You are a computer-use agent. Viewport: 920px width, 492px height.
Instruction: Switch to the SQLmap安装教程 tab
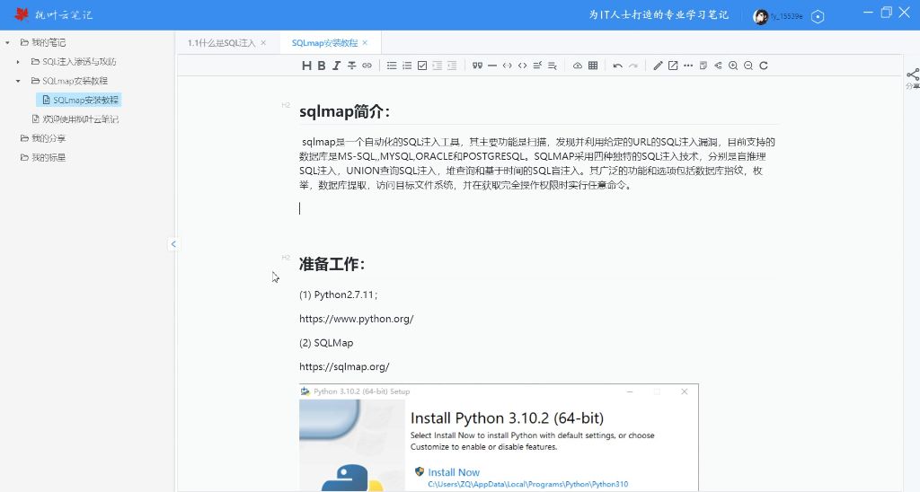click(324, 43)
